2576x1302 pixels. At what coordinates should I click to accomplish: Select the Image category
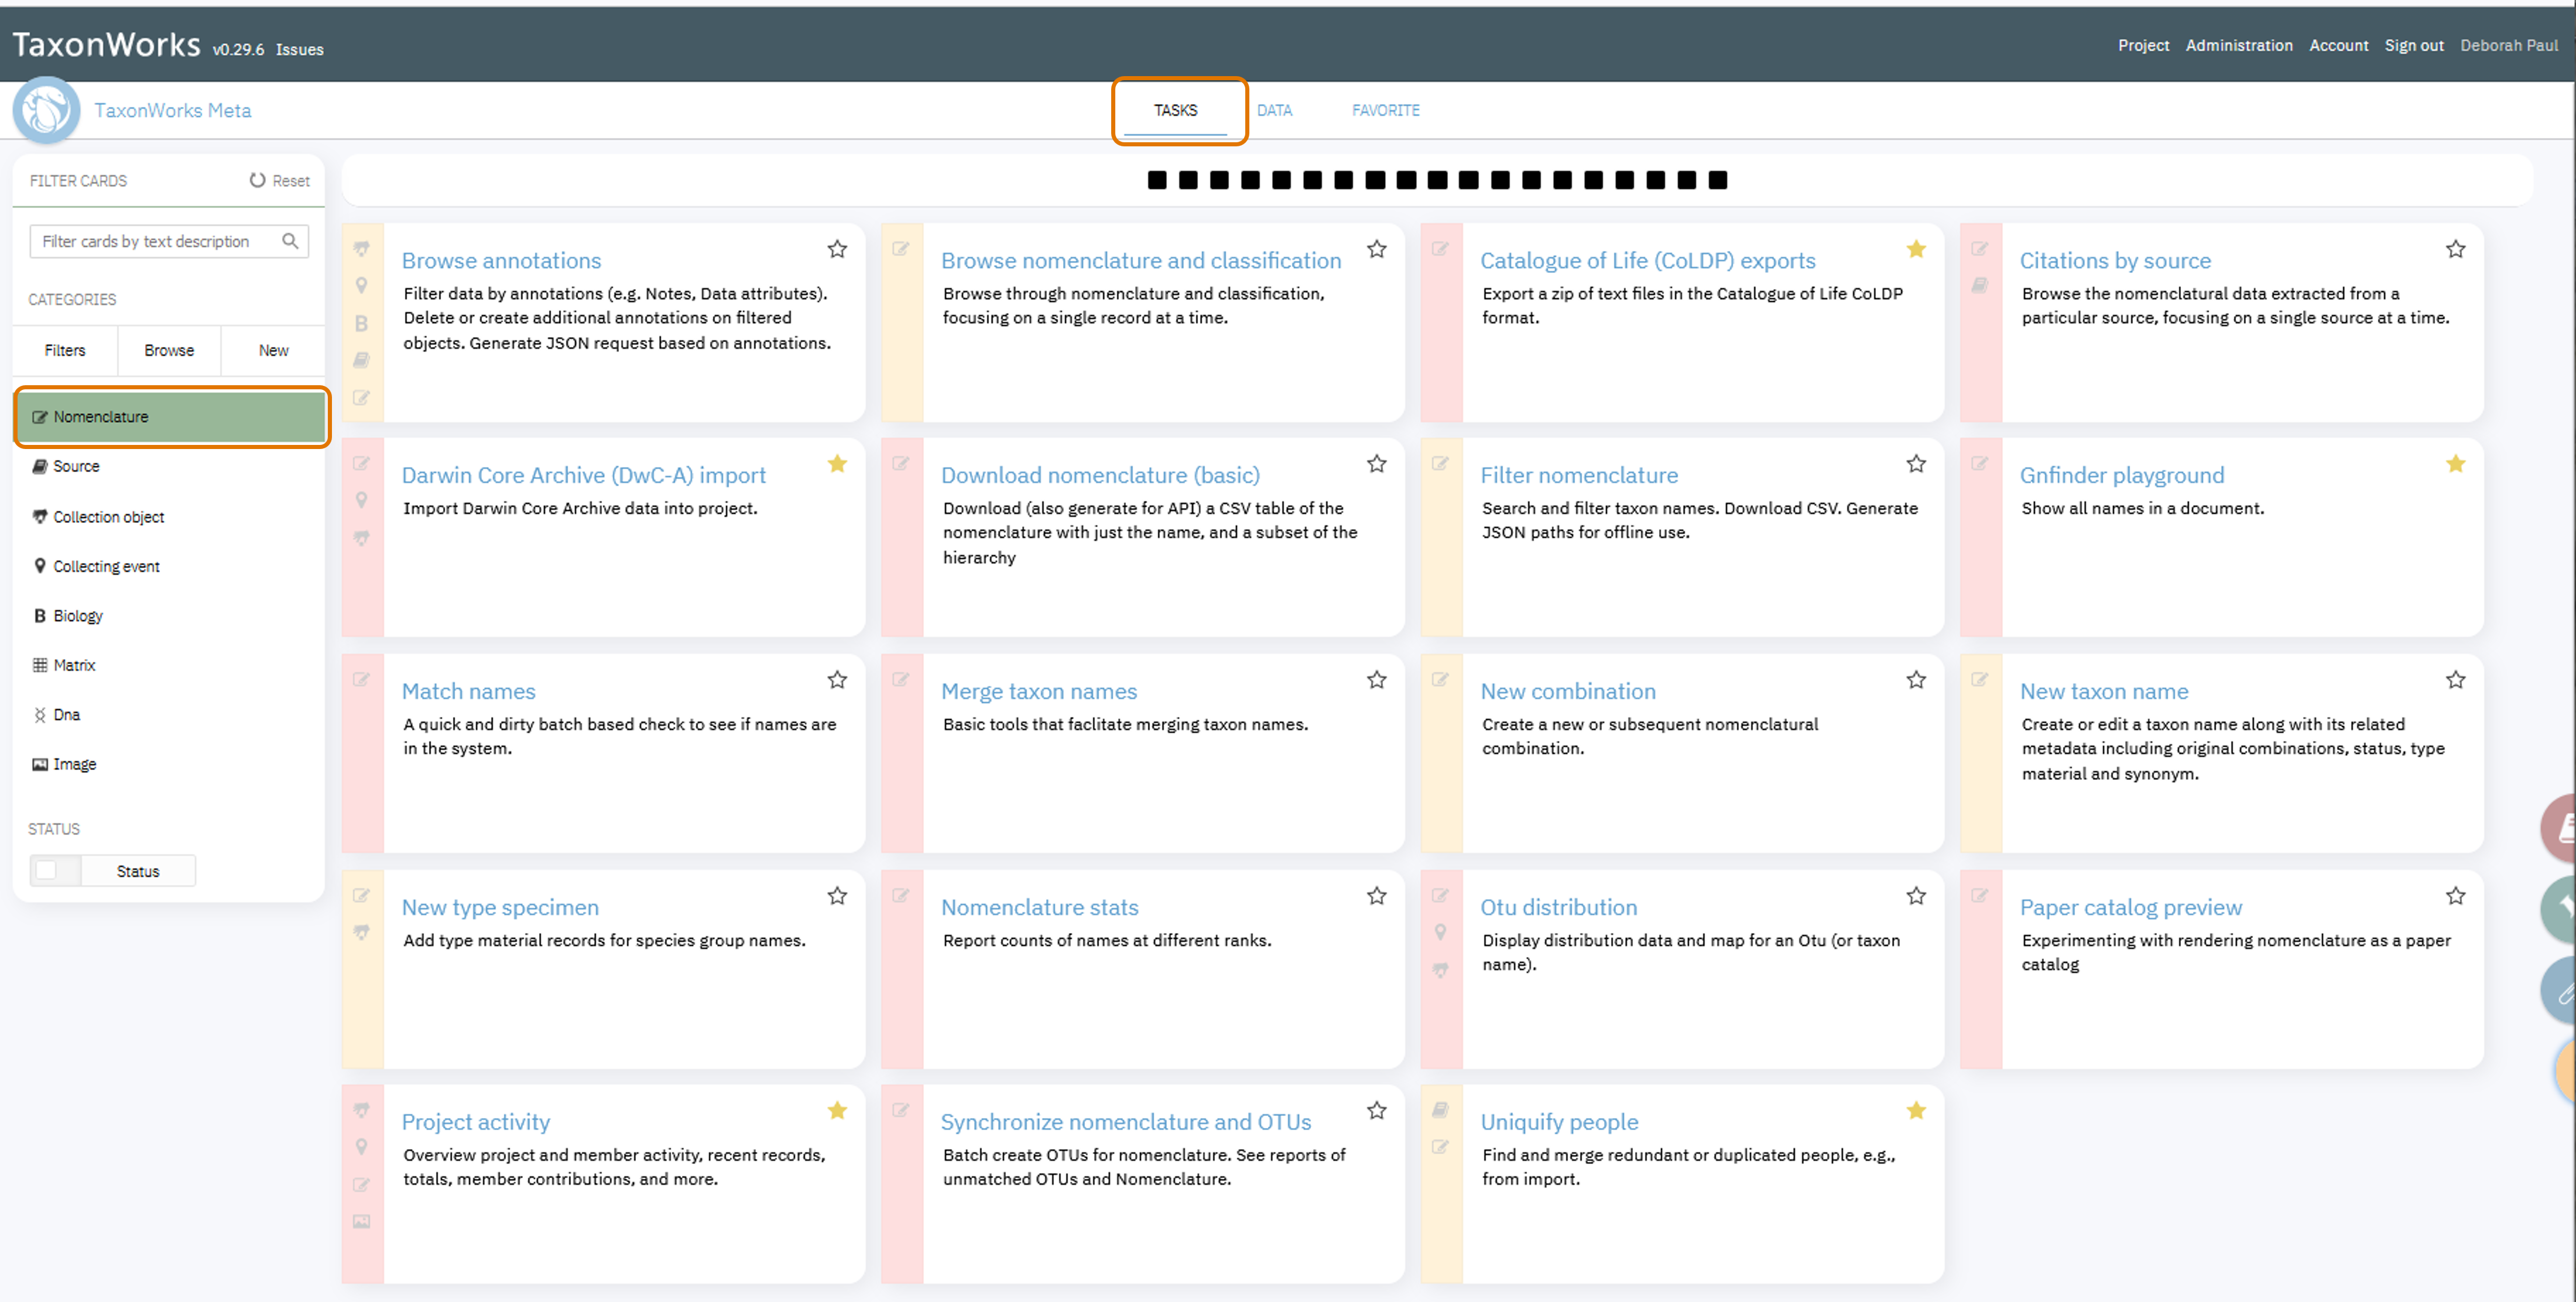click(x=170, y=764)
